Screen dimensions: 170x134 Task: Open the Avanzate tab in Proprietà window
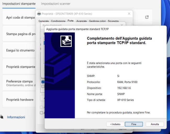(82, 21)
